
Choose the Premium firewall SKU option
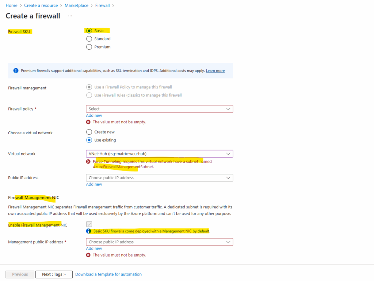pyautogui.click(x=89, y=47)
